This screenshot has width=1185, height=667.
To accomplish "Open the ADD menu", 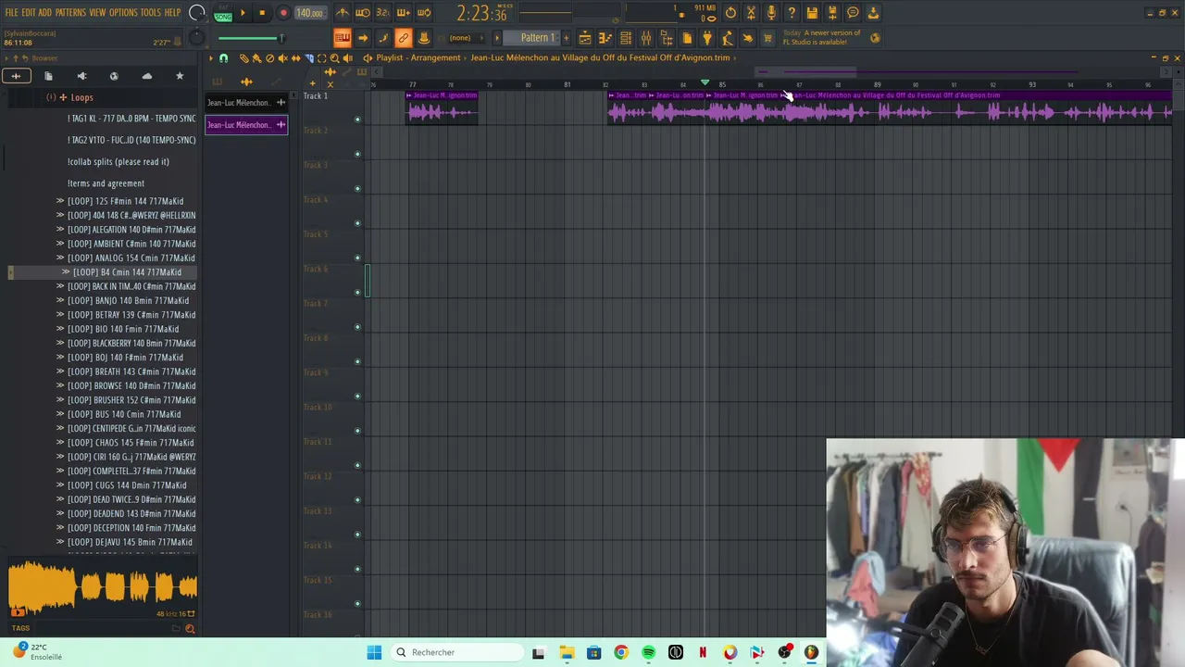I will coord(44,13).
